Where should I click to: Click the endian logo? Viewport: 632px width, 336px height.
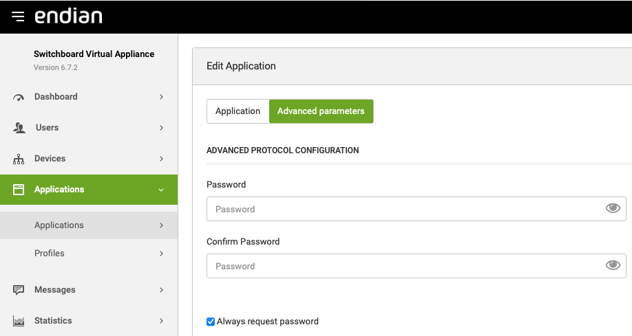tap(69, 16)
